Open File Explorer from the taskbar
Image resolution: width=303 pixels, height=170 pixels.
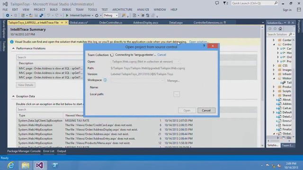[x=25, y=165]
